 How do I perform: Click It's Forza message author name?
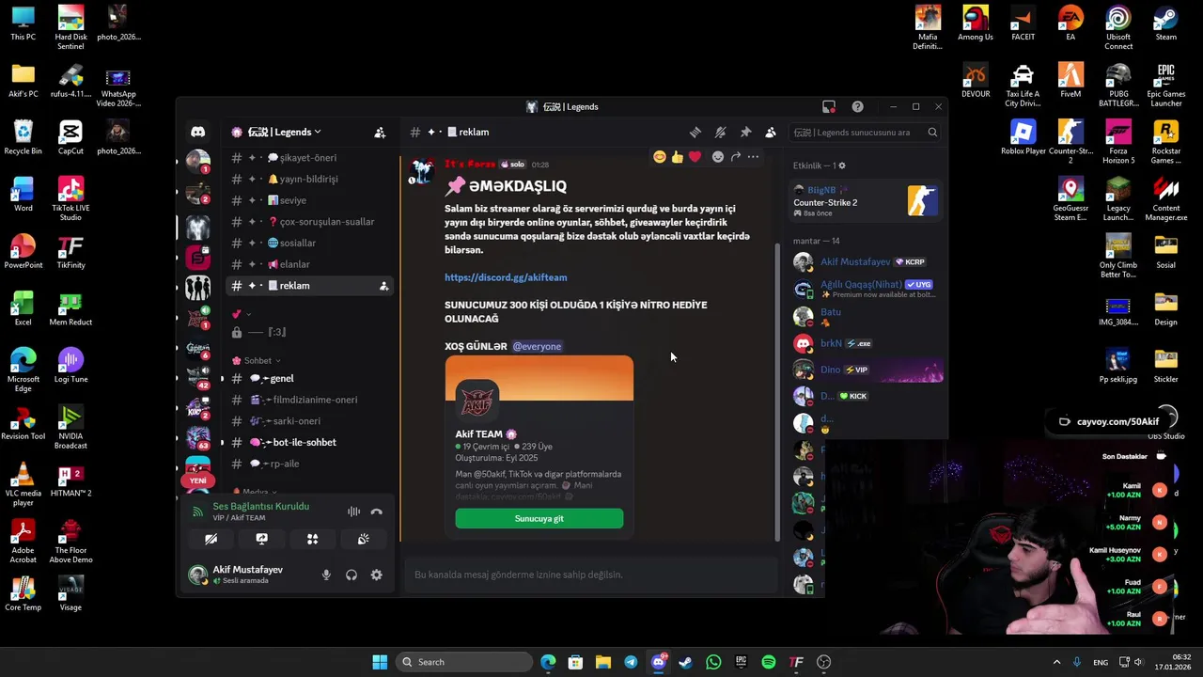[469, 165]
